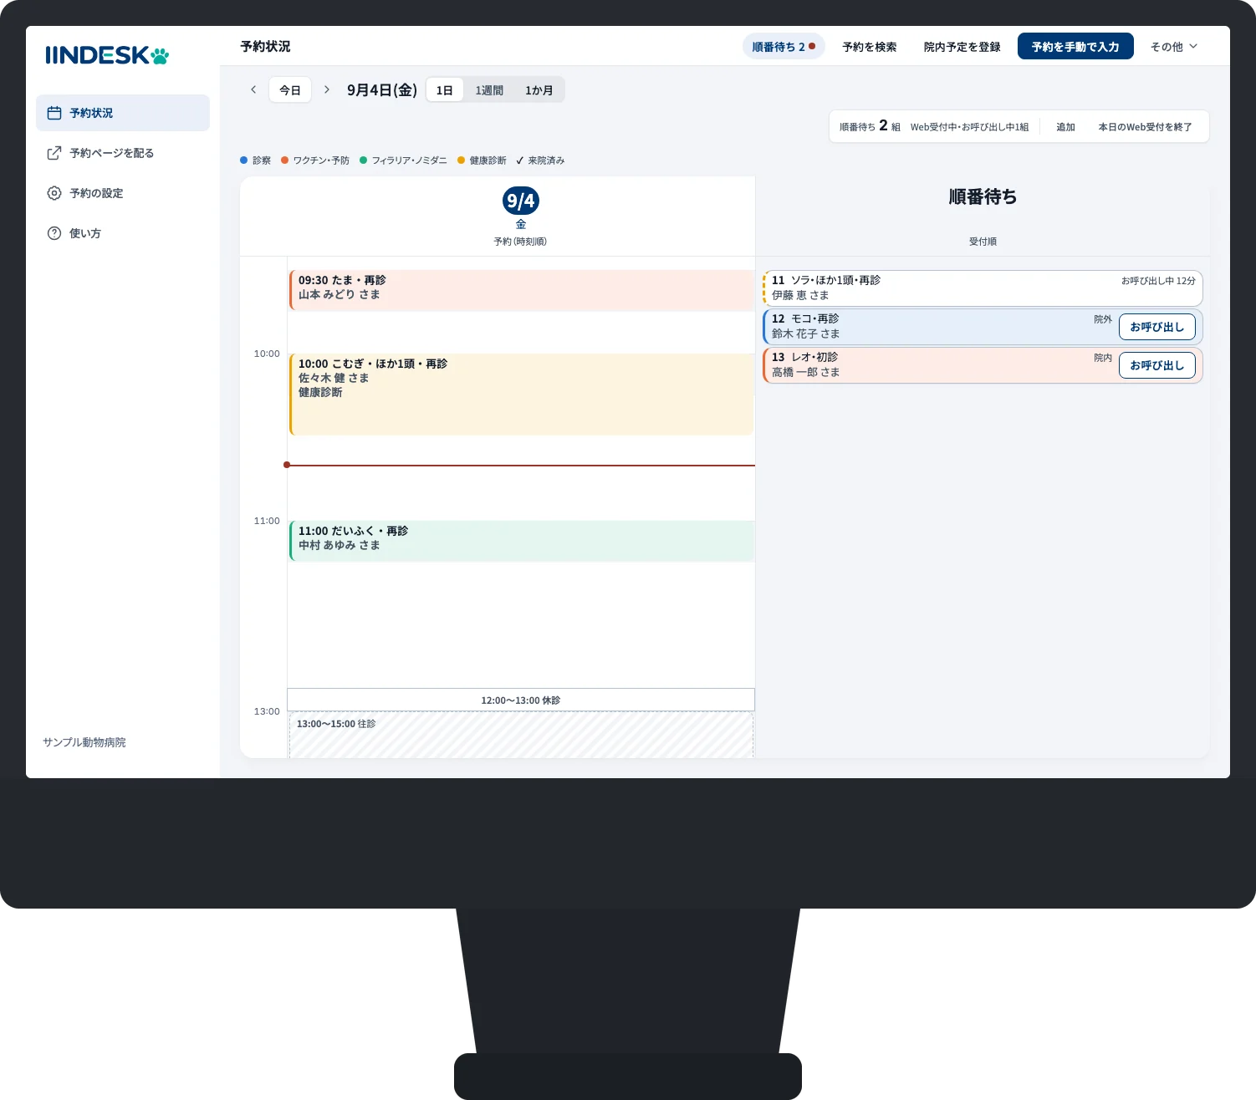This screenshot has width=1256, height=1100.
Task: Click the 今日 button
Action: [x=290, y=90]
